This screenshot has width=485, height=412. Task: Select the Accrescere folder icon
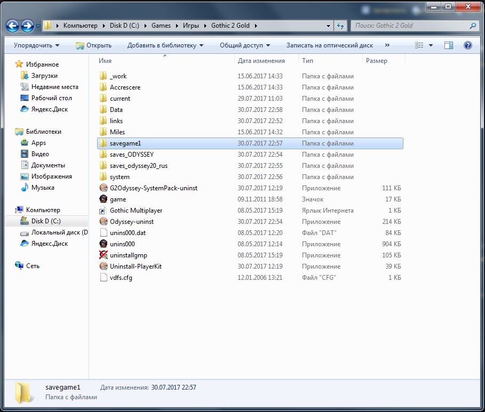click(x=104, y=87)
